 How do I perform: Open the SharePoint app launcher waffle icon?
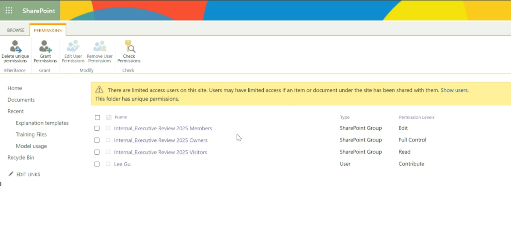(x=9, y=10)
